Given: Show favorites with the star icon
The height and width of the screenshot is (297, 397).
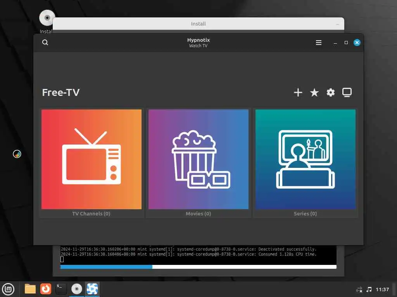Looking at the screenshot, I should click(x=314, y=93).
